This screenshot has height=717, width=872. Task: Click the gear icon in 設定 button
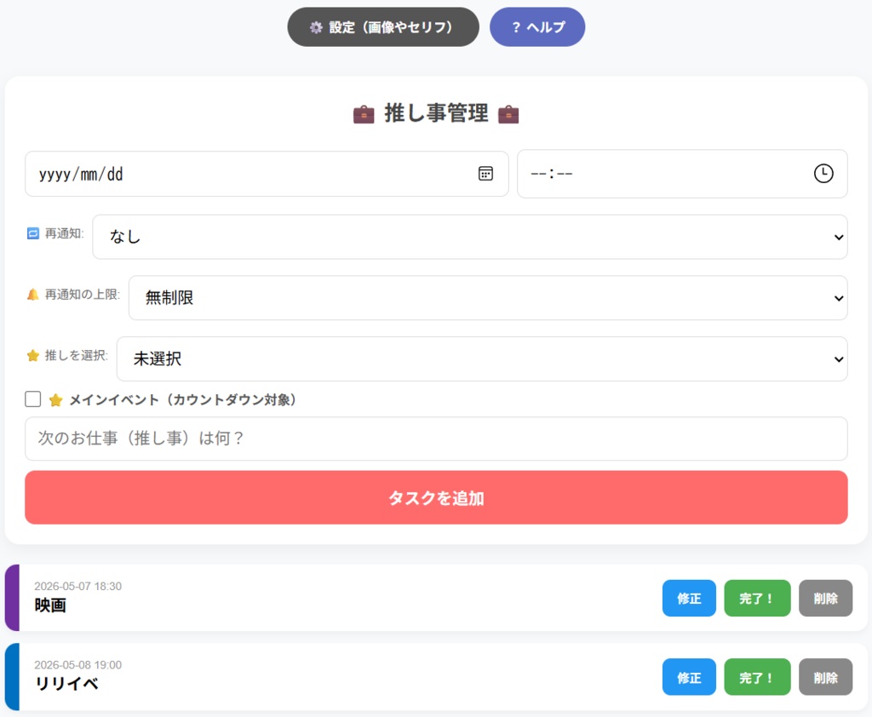[x=316, y=27]
